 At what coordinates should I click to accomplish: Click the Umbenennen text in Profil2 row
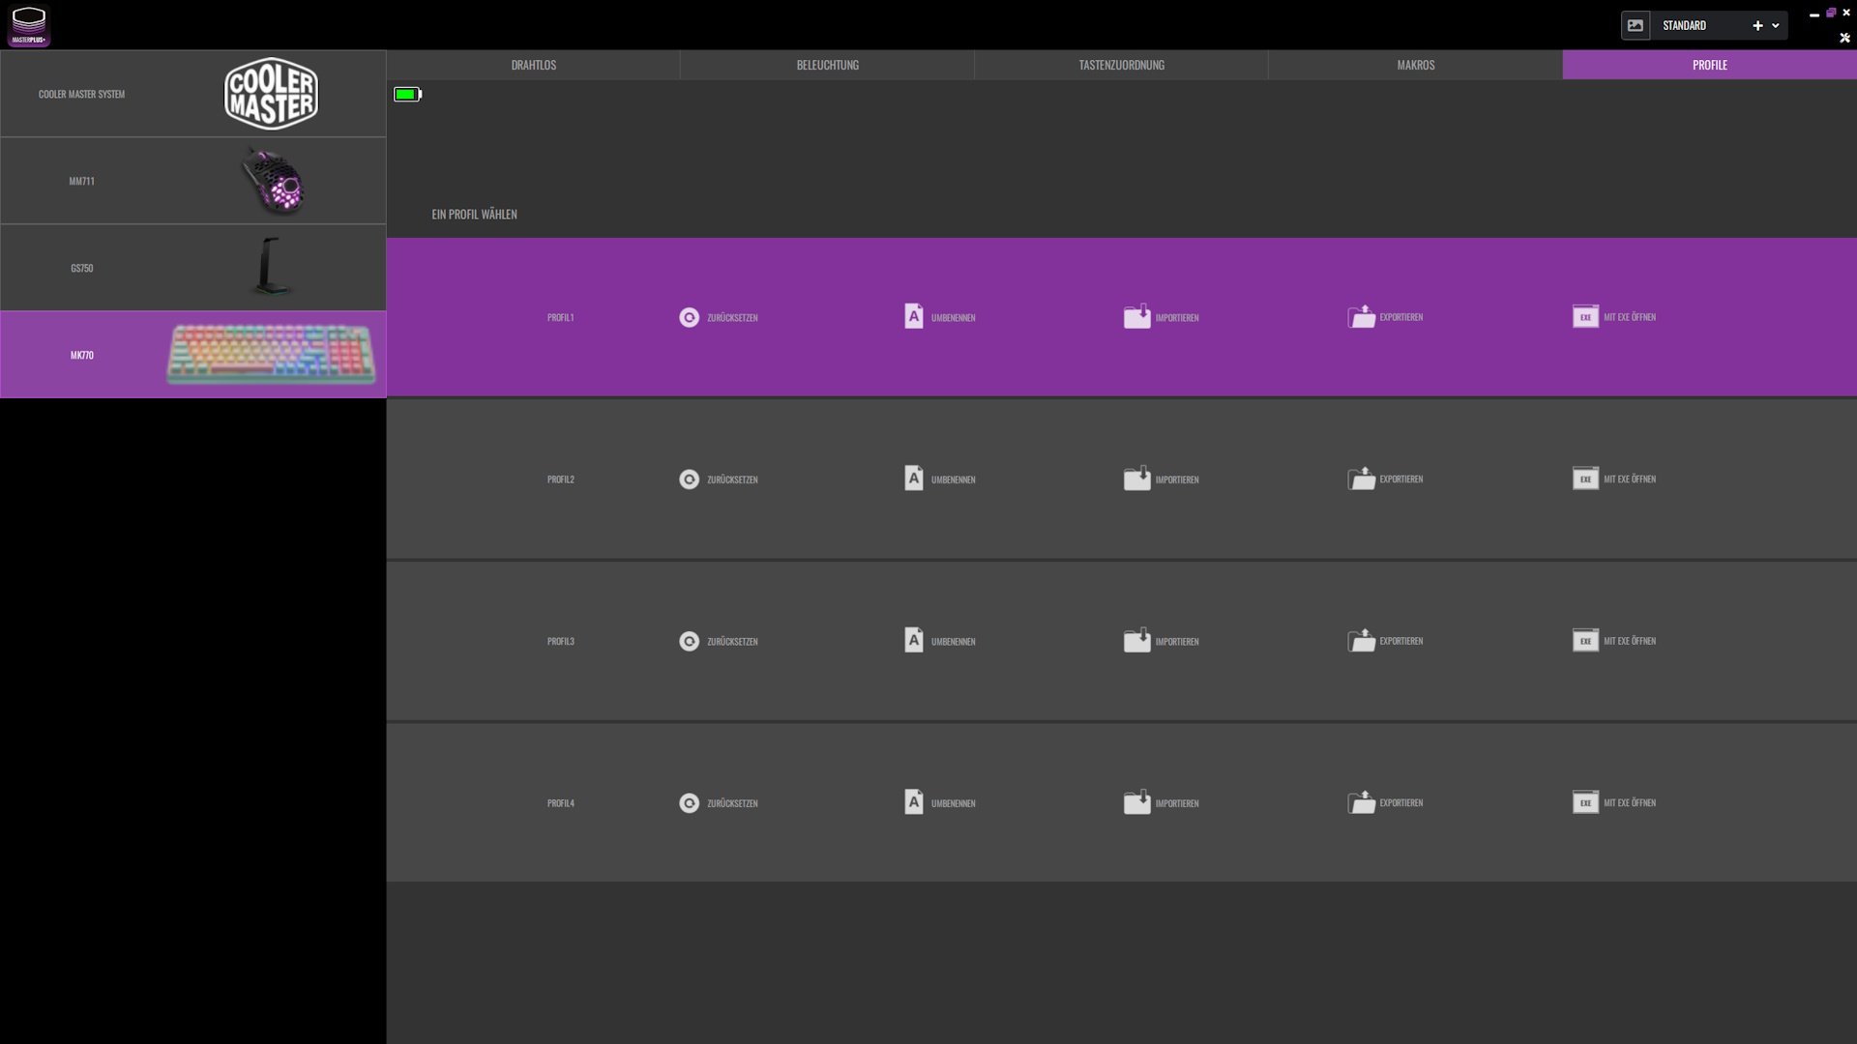coord(953,479)
